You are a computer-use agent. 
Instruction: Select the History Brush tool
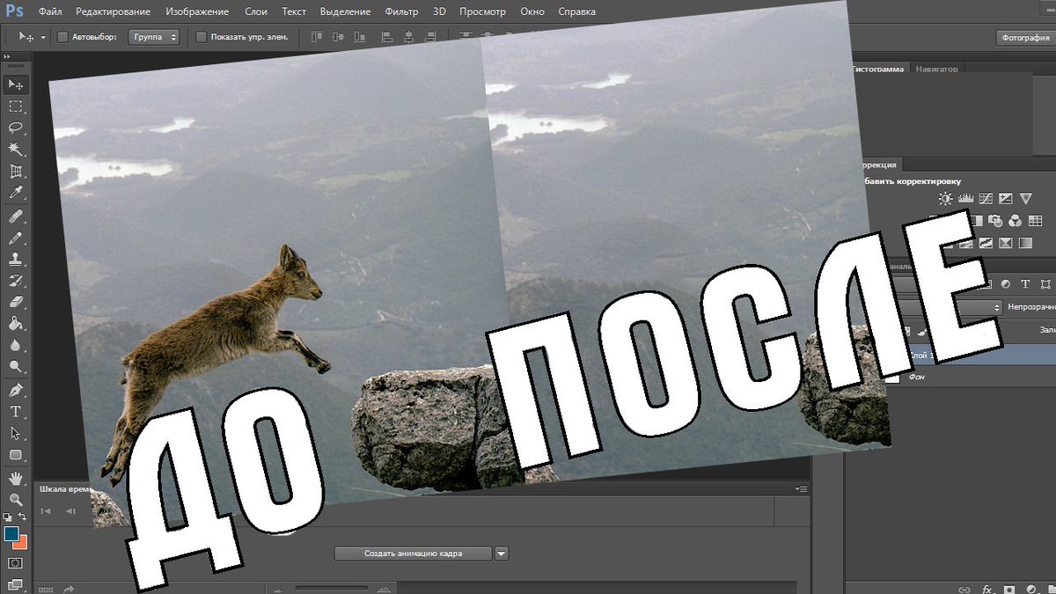tap(16, 281)
